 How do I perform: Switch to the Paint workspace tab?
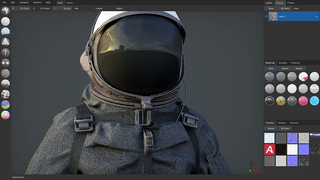[x=60, y=3]
